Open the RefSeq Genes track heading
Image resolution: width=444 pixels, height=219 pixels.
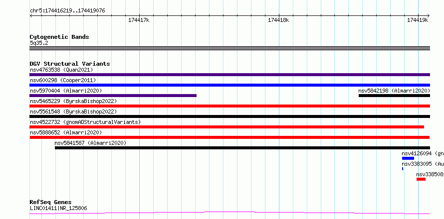pos(50,203)
